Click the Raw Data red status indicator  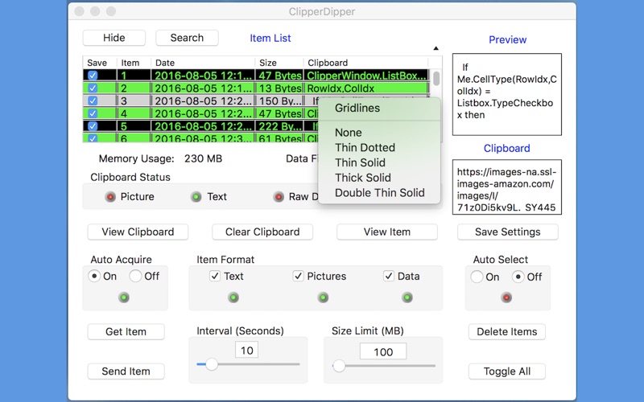[x=279, y=197]
